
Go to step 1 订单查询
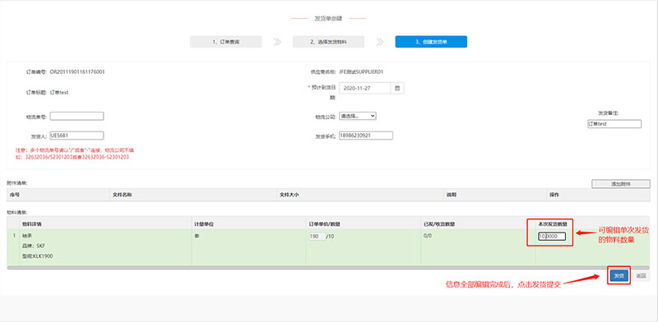point(225,42)
